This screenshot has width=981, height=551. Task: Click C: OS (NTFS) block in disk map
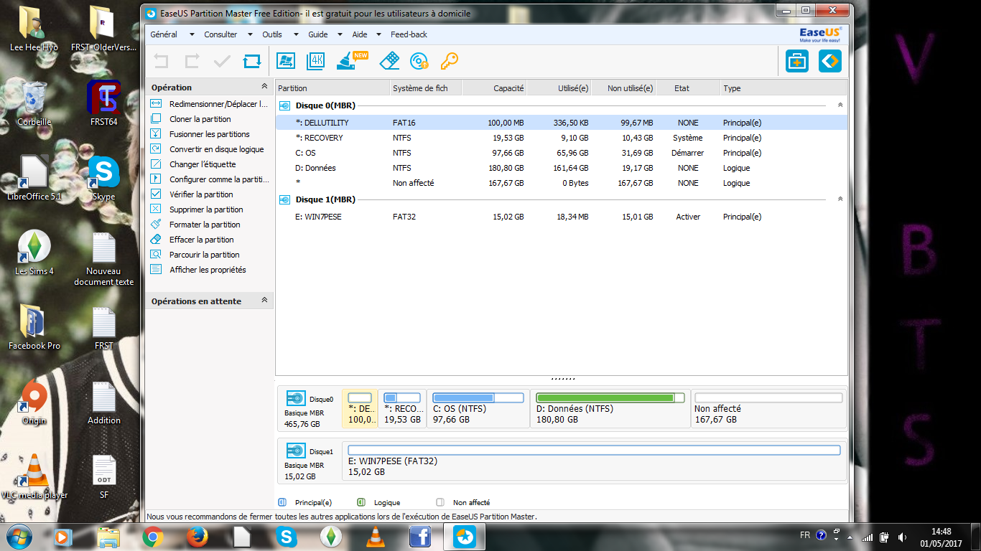[478, 409]
